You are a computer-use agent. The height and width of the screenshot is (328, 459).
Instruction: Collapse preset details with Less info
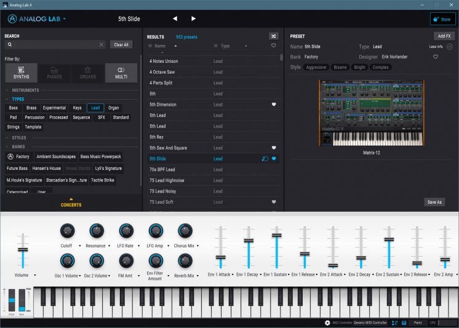[x=441, y=47]
